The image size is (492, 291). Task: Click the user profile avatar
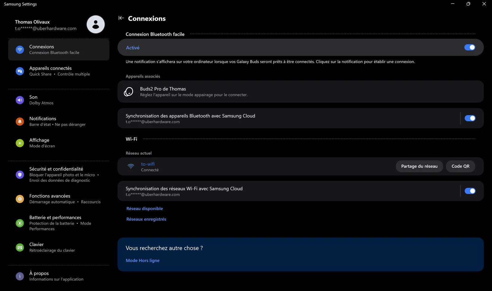click(96, 24)
